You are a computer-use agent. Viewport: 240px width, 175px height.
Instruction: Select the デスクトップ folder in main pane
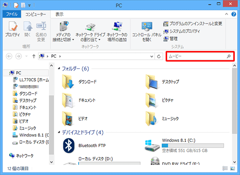point(162,82)
